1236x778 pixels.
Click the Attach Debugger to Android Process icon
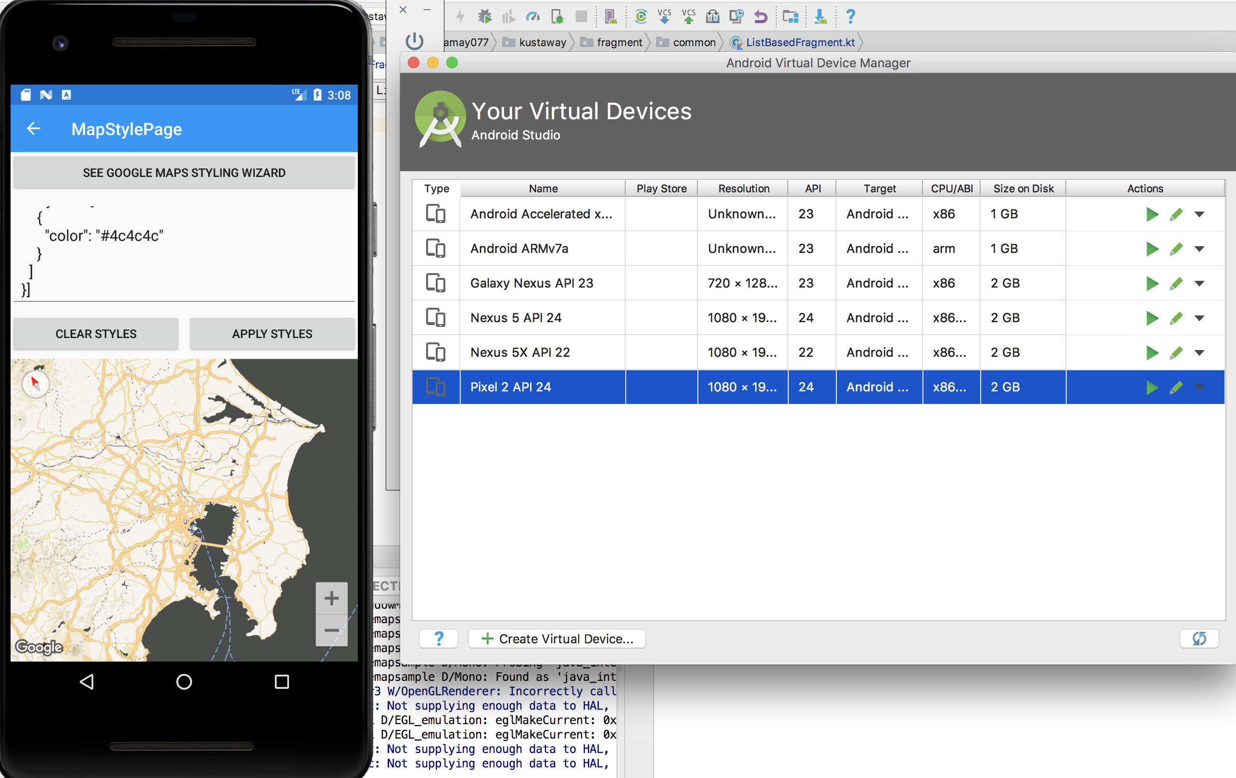[558, 16]
